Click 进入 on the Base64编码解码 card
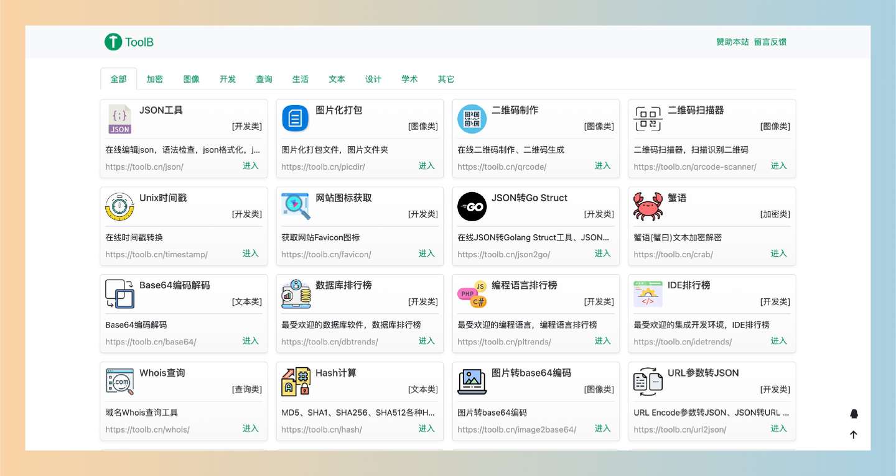Viewport: 896px width, 476px height. (x=251, y=341)
